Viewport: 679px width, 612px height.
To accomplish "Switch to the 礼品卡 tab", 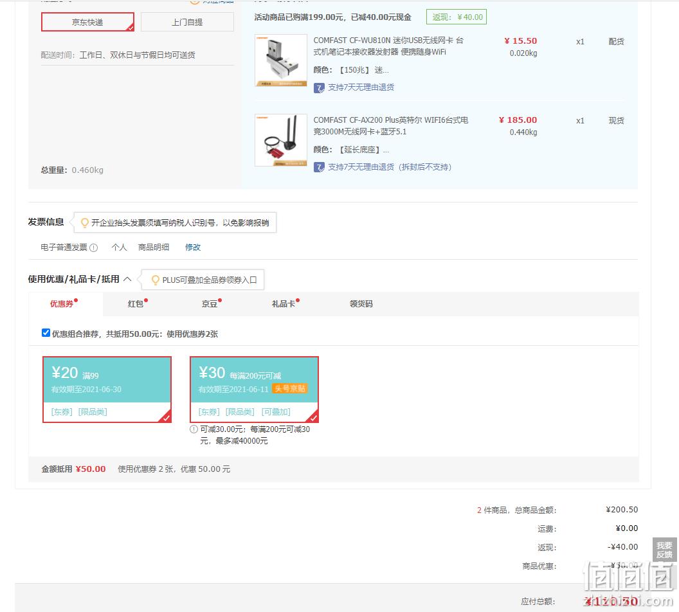I will point(284,304).
